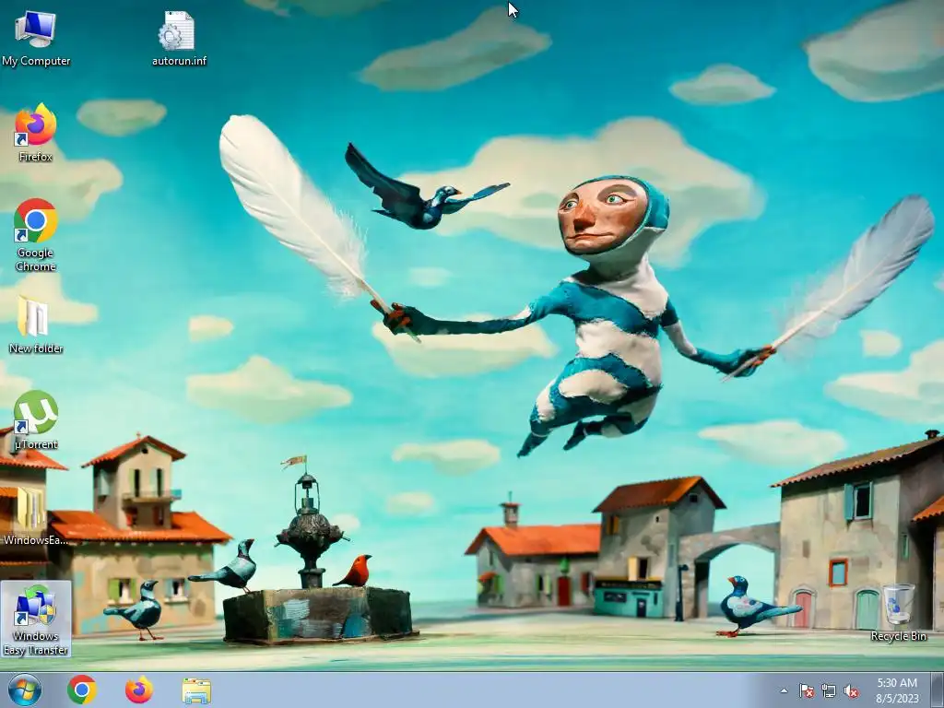Select the My Computer desktop icon
The image size is (944, 708).
[36, 39]
